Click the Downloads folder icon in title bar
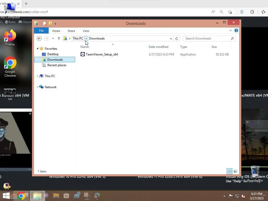 coord(36,23)
